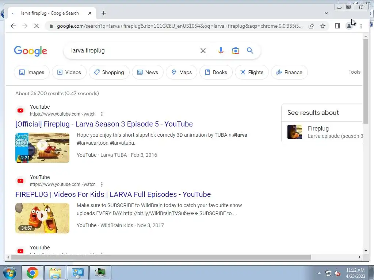Close the larva fireplug tab
Viewport: 374px width, 280px height.
pos(90,13)
